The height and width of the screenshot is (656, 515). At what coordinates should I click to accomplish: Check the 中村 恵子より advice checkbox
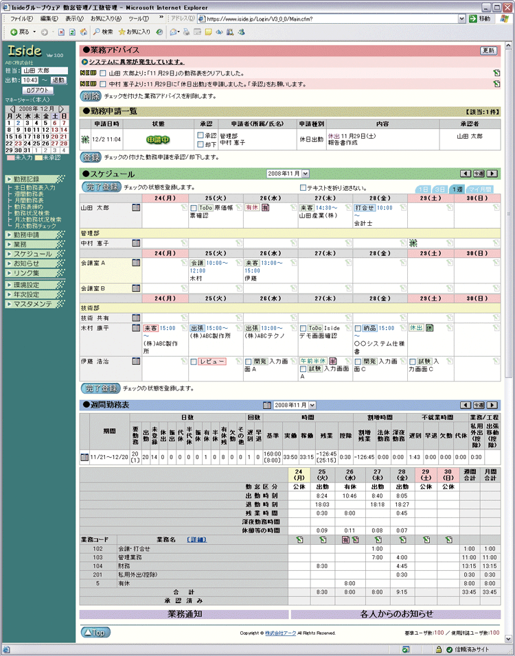102,84
